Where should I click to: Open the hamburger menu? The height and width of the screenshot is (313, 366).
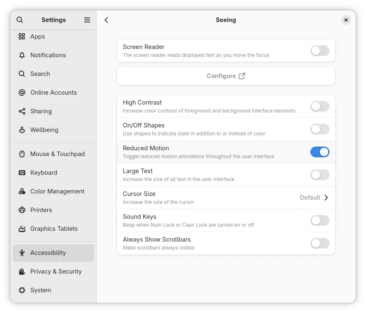click(87, 20)
